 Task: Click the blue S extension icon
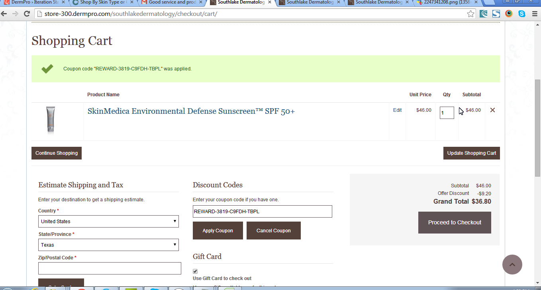coord(496,14)
